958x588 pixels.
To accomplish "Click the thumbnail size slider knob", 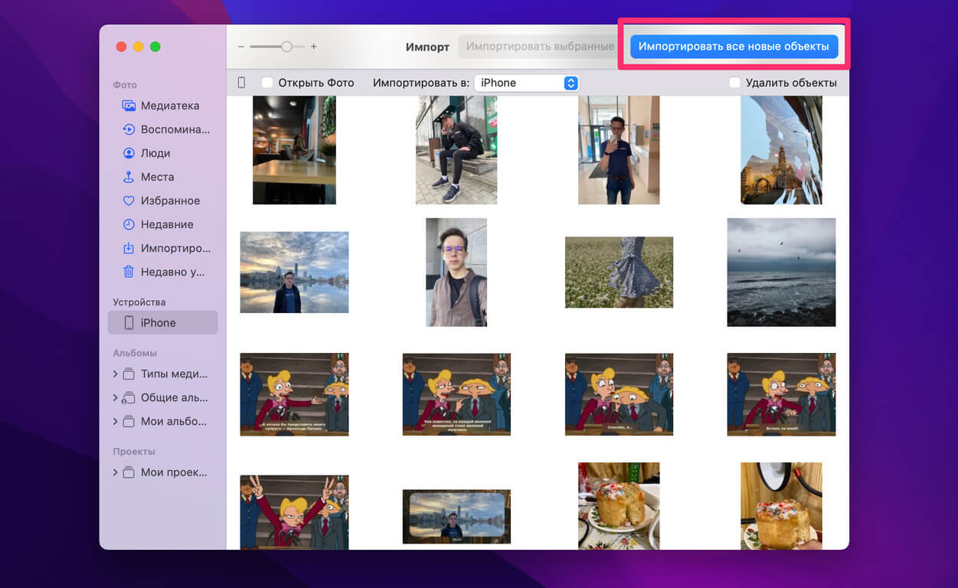I will click(286, 47).
